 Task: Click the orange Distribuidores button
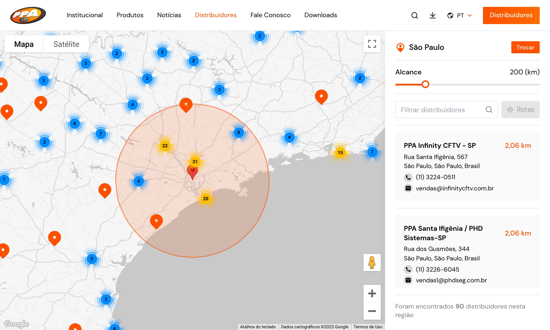tap(511, 15)
